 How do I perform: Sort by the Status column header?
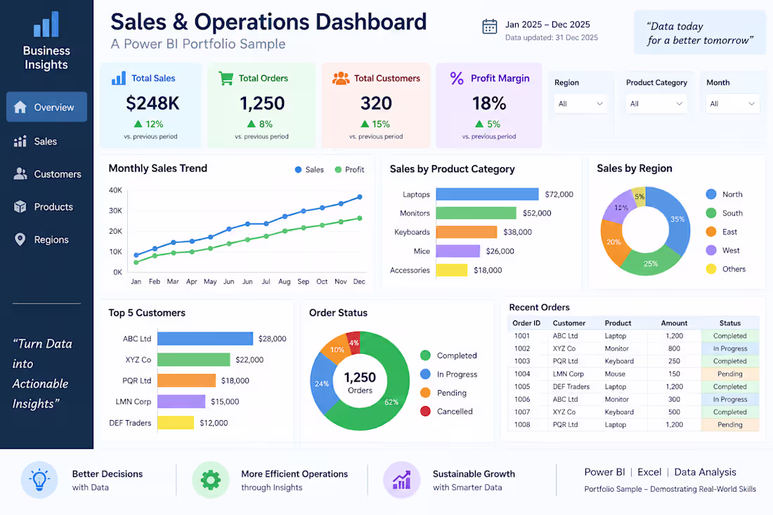pos(729,323)
